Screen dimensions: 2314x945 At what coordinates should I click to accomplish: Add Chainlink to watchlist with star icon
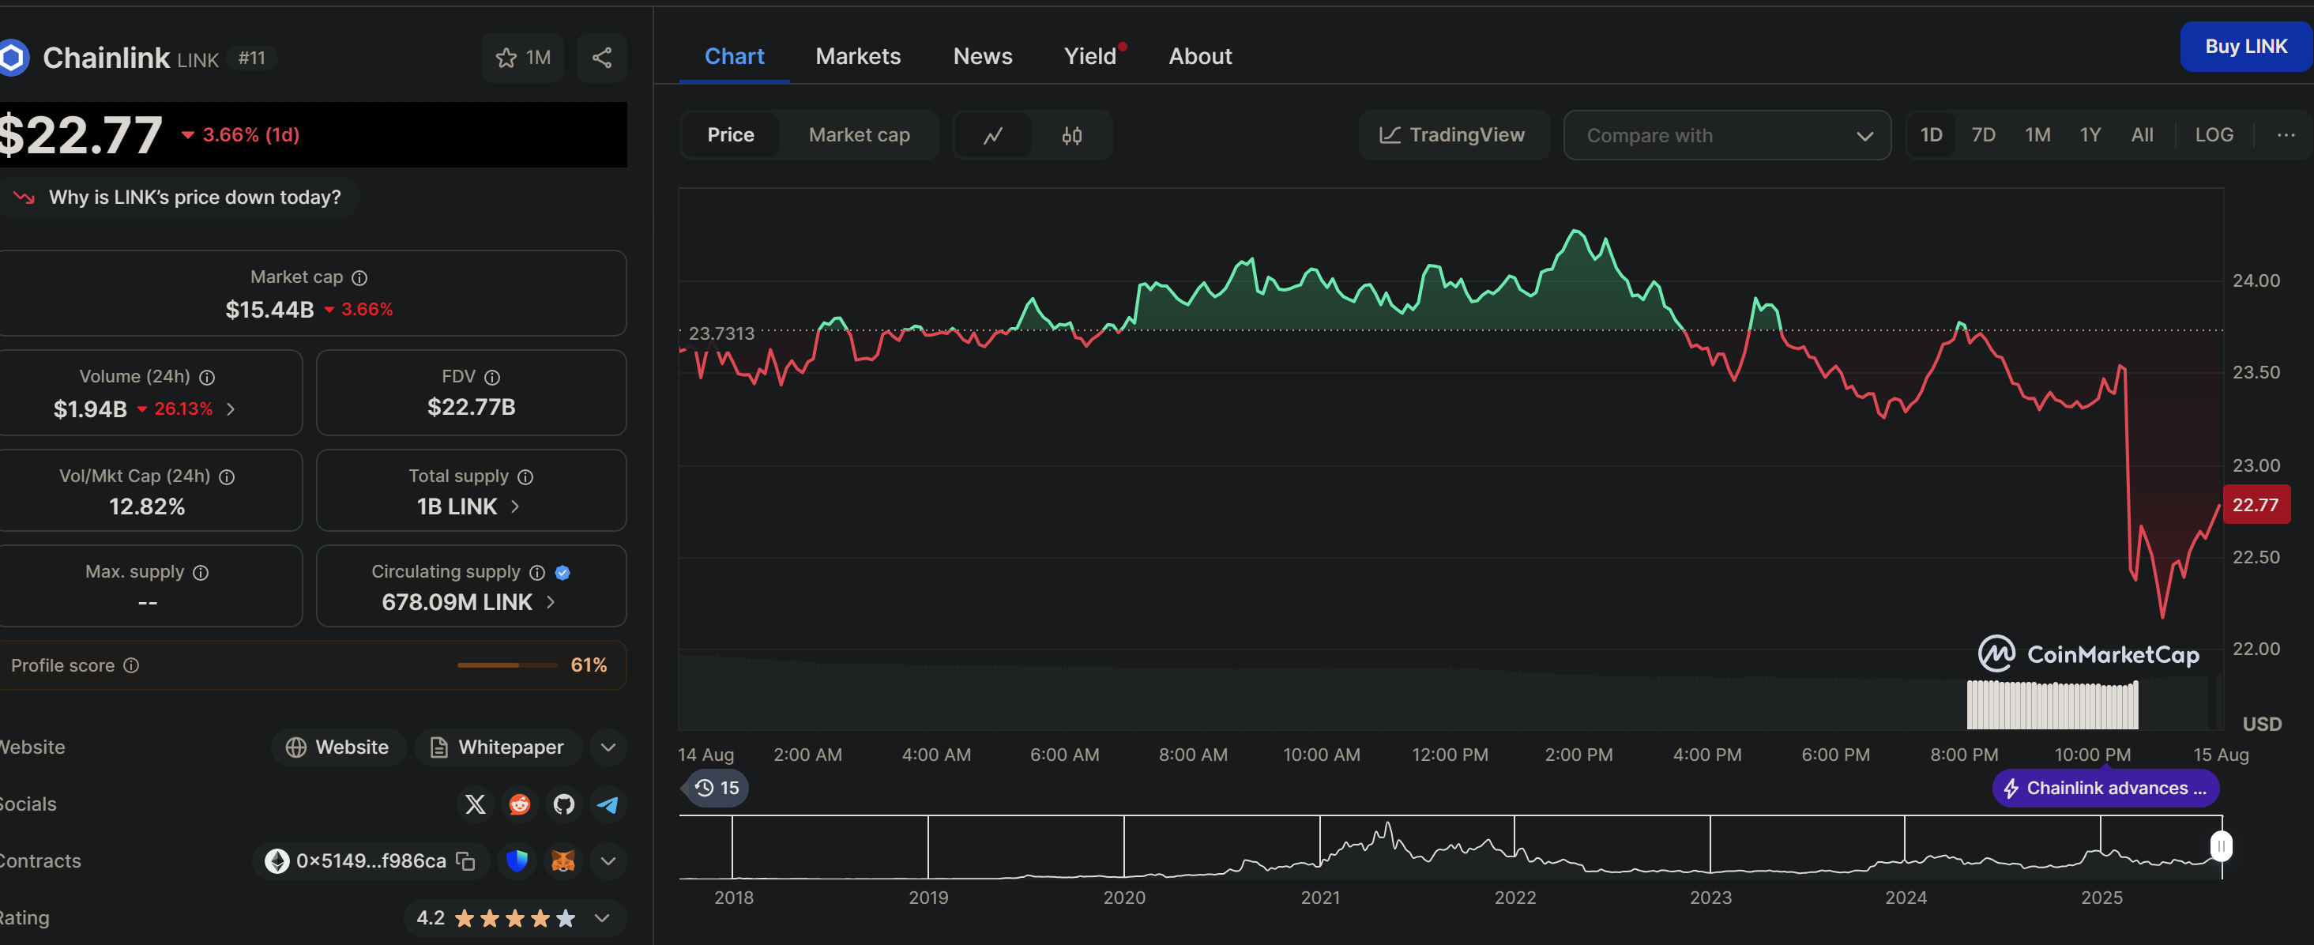tap(506, 58)
